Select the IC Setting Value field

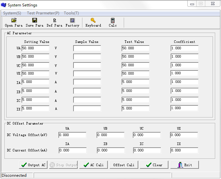point(36,100)
